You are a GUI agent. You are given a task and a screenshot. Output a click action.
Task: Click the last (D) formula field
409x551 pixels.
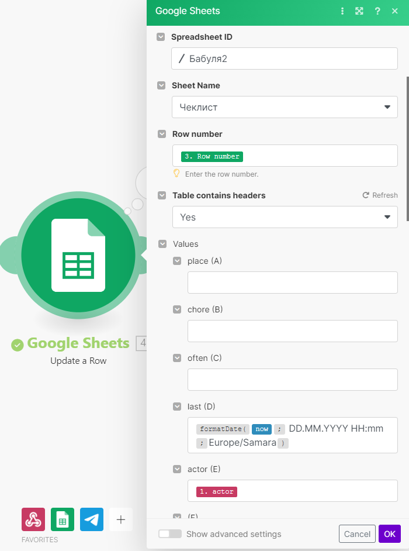pos(293,435)
